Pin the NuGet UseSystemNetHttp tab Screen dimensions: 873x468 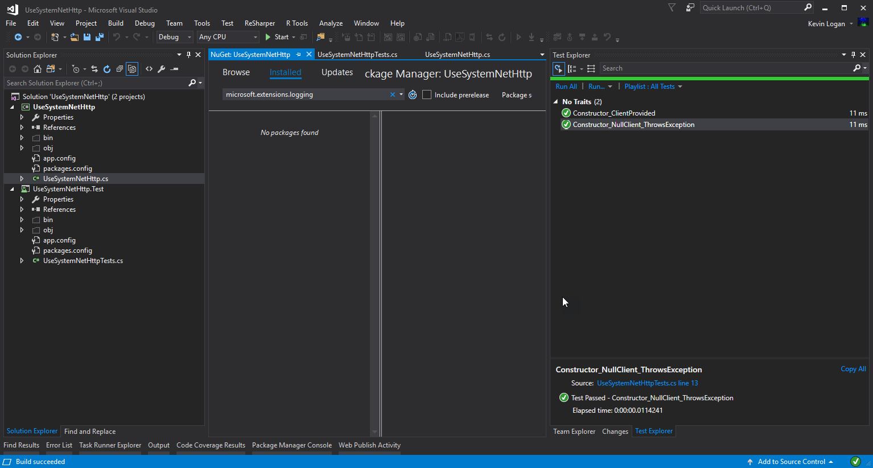click(x=299, y=55)
